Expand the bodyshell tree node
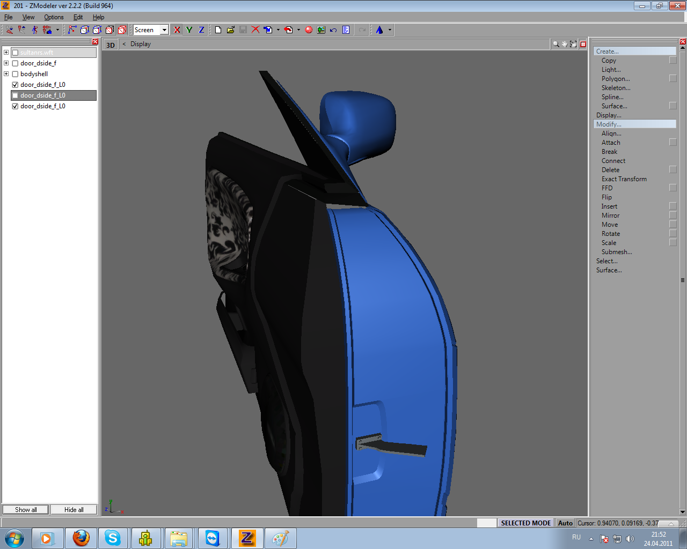This screenshot has height=549, width=687. point(6,74)
